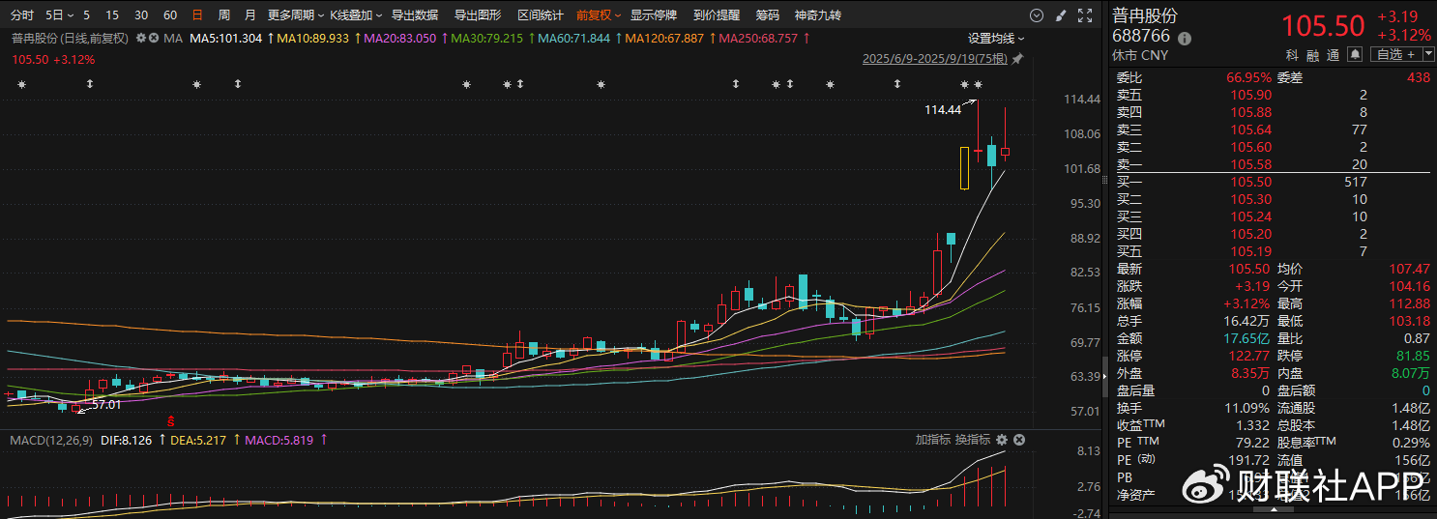
Task: Click the 导出数据 button
Action: 414,15
